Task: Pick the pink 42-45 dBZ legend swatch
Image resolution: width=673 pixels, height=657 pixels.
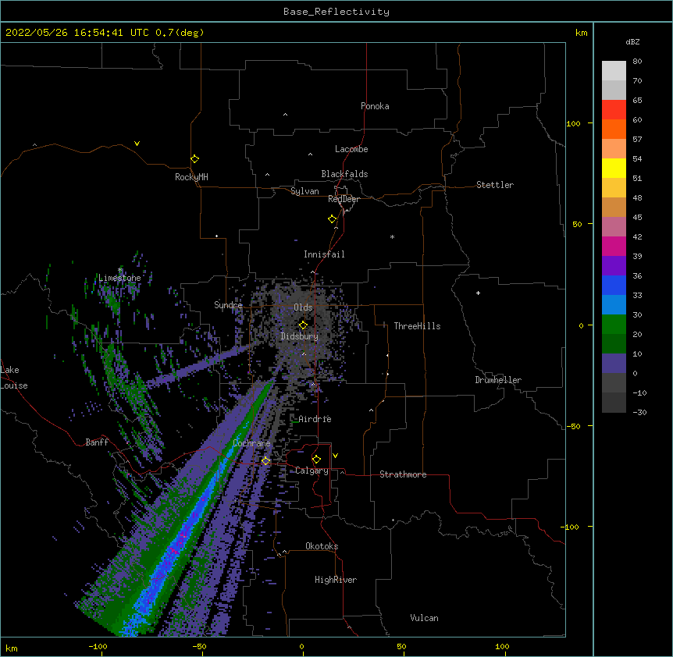Action: 614,226
